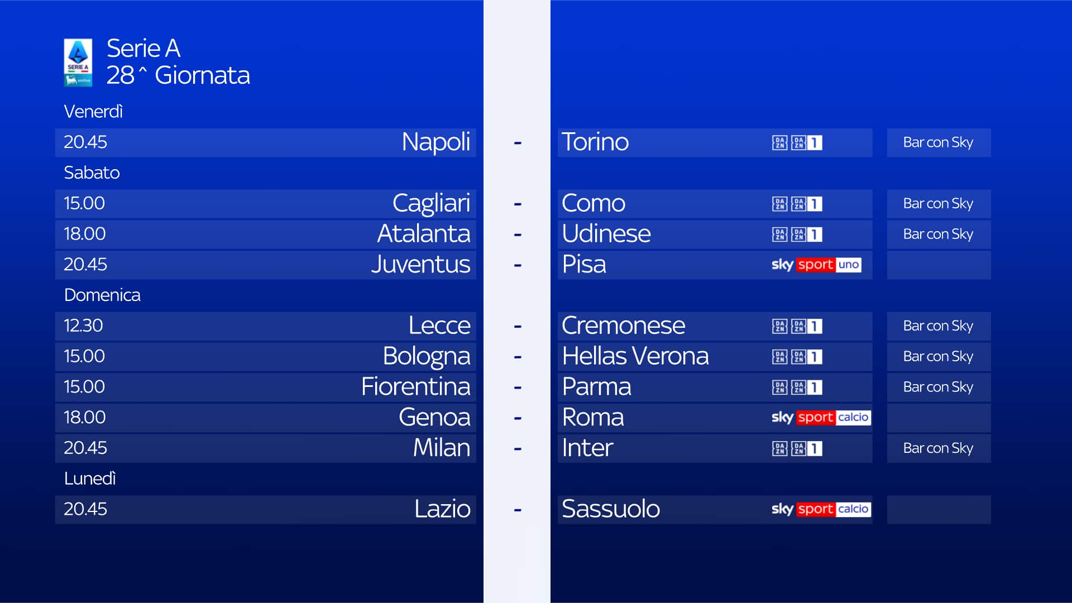This screenshot has width=1072, height=603.
Task: Click the 12.30 kickoff time for Lecce
Action: tap(83, 326)
